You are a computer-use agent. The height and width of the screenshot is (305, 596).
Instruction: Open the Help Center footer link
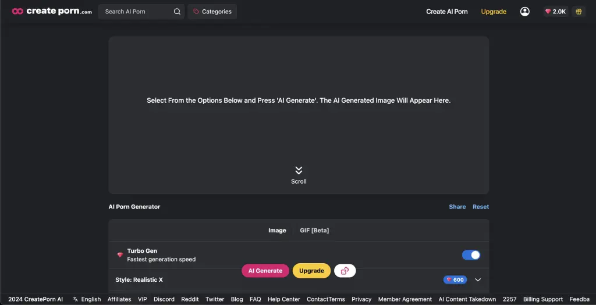[283, 299]
